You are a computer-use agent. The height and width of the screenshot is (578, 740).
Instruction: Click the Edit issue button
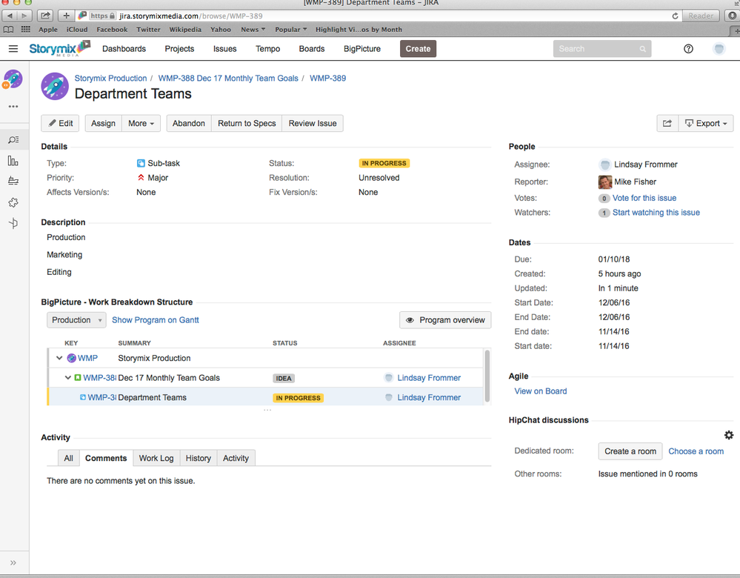pos(61,123)
